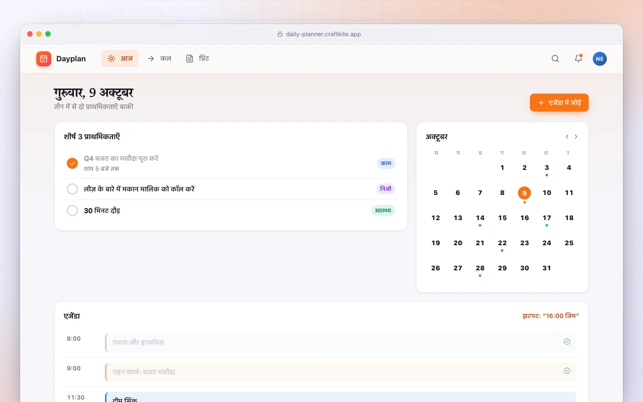Click the अक्टूबर month title
Screen dimensions: 643x402
coord(437,137)
